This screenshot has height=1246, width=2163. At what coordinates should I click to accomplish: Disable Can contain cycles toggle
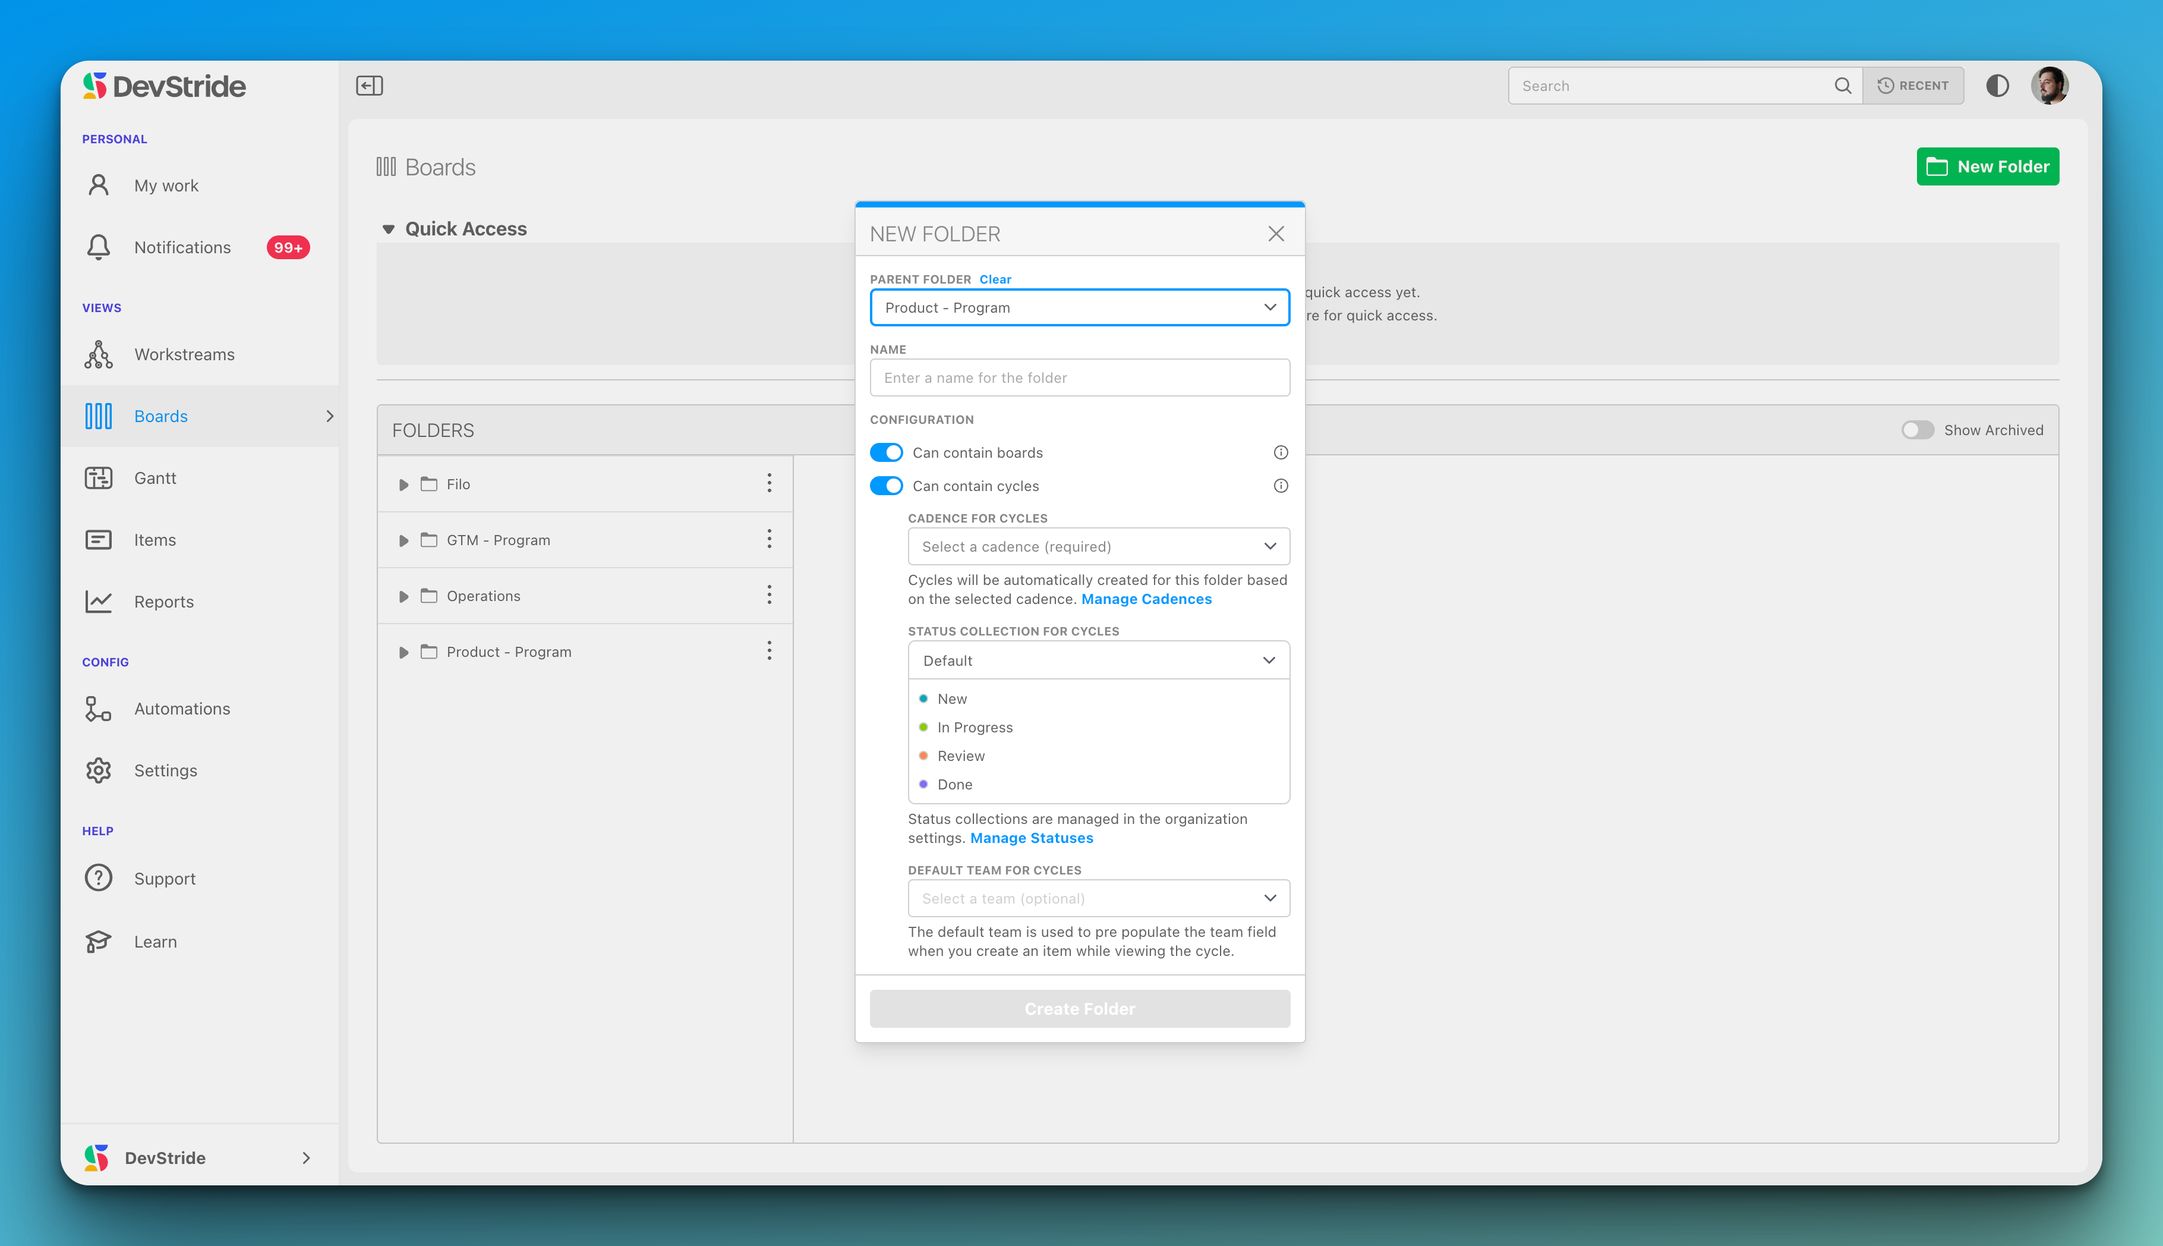click(886, 486)
